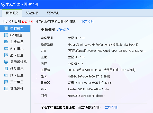Click the 其他硬件 other hardware icon

pos(6,89)
